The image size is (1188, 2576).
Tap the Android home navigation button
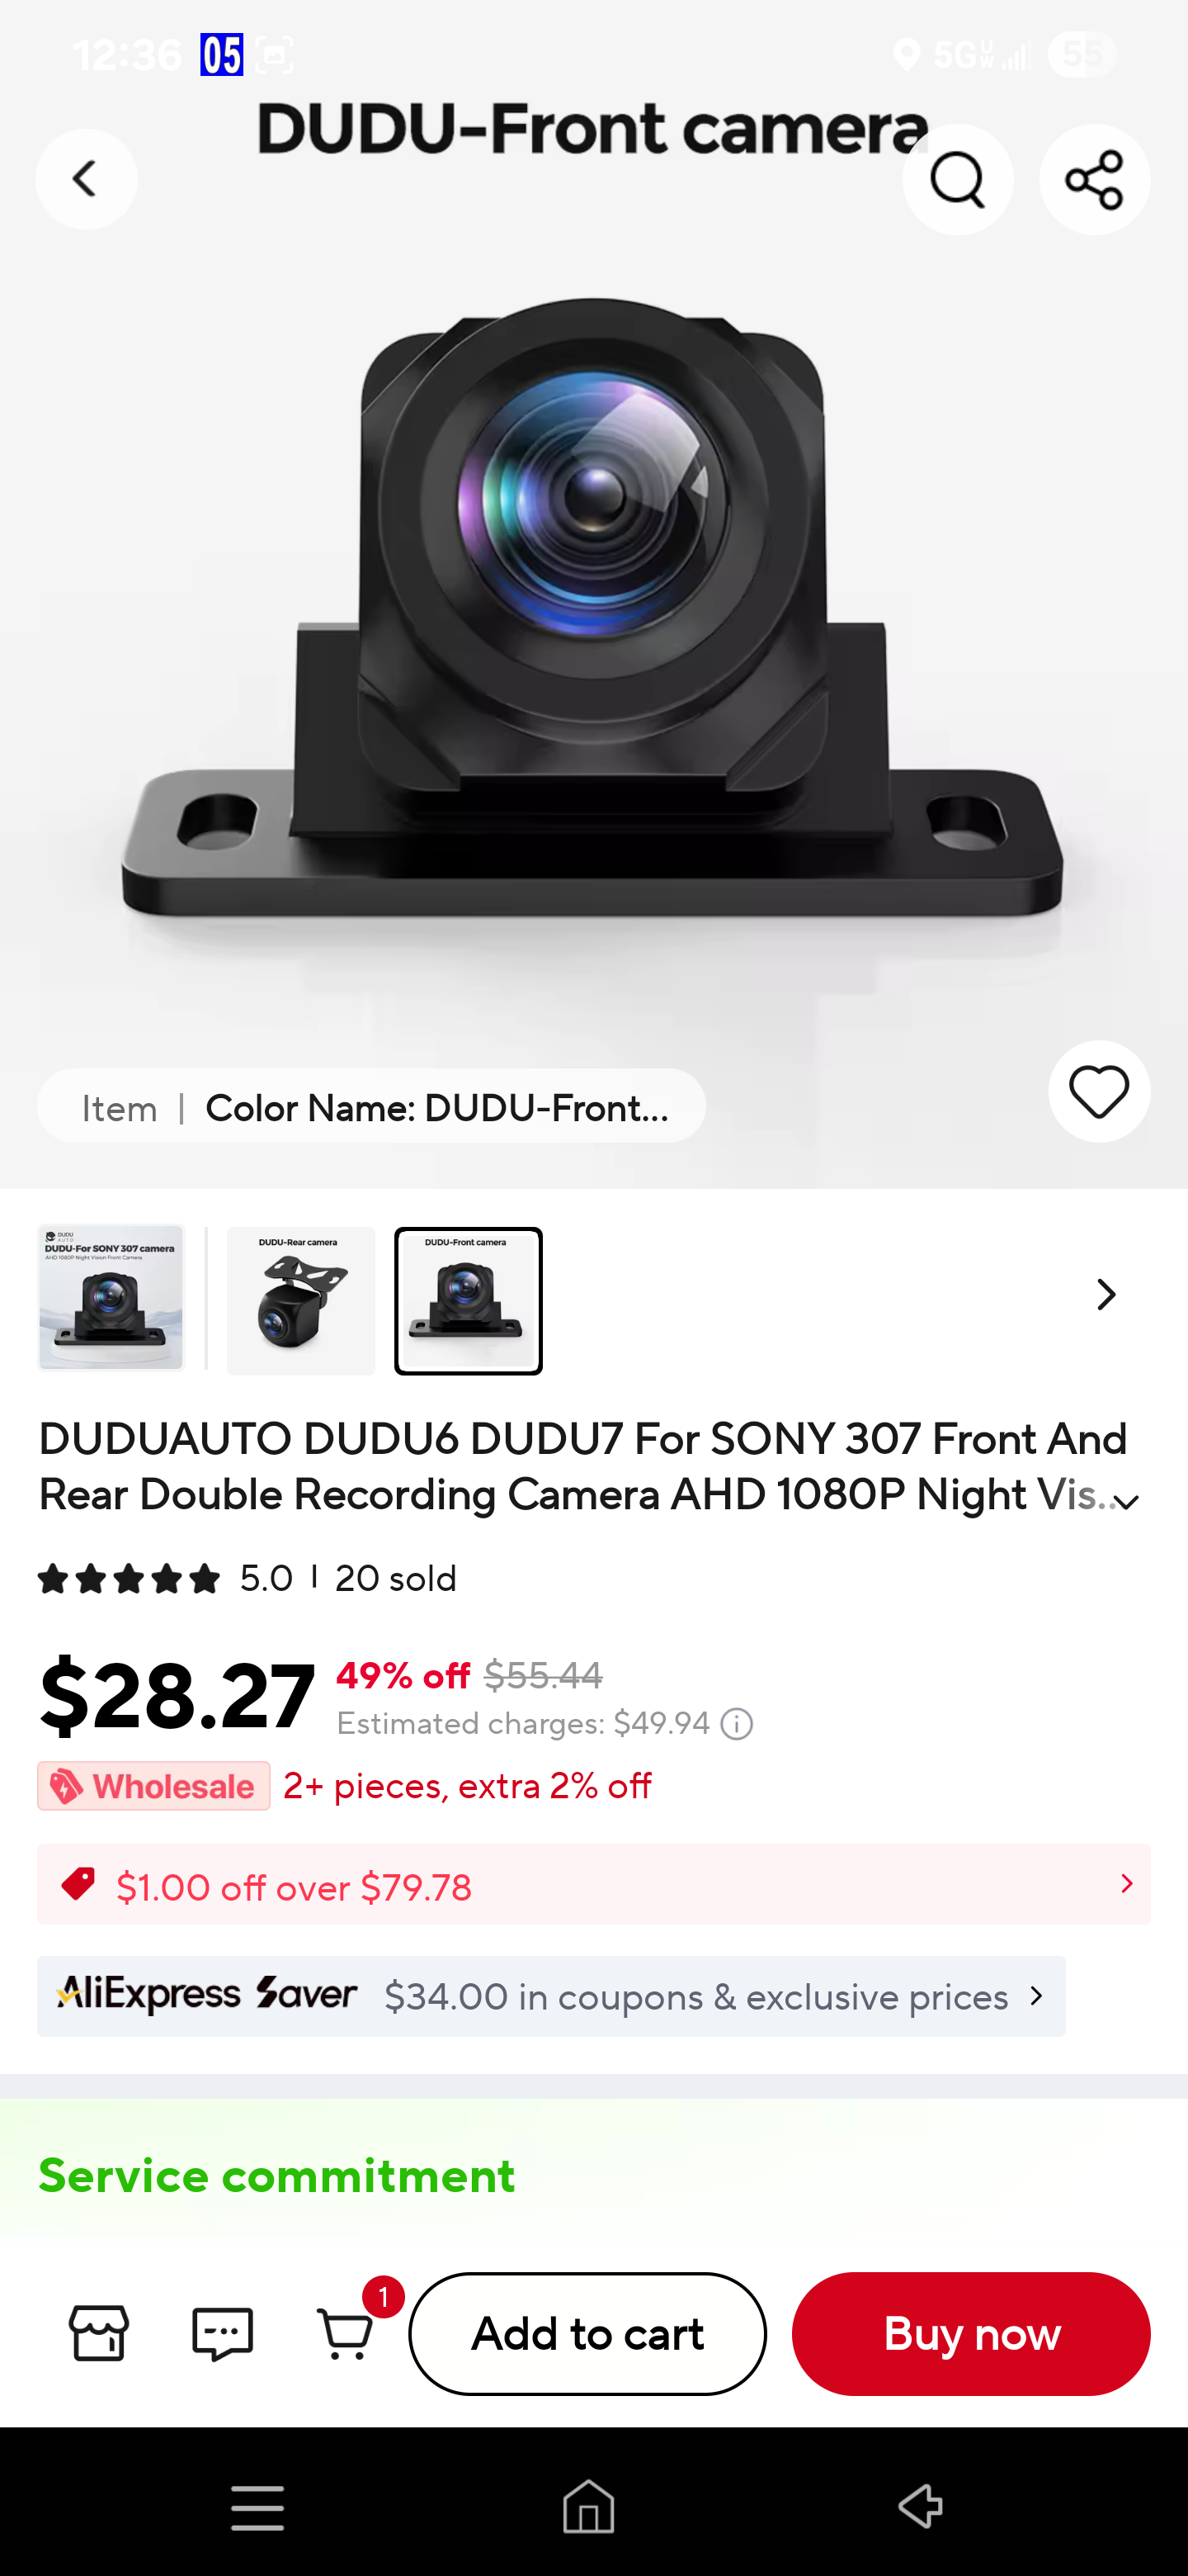pos(588,2506)
